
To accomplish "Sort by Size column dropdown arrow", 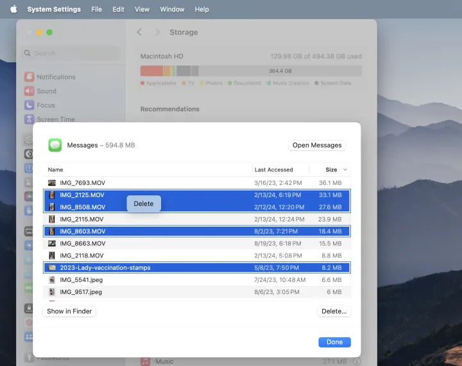I will point(346,170).
